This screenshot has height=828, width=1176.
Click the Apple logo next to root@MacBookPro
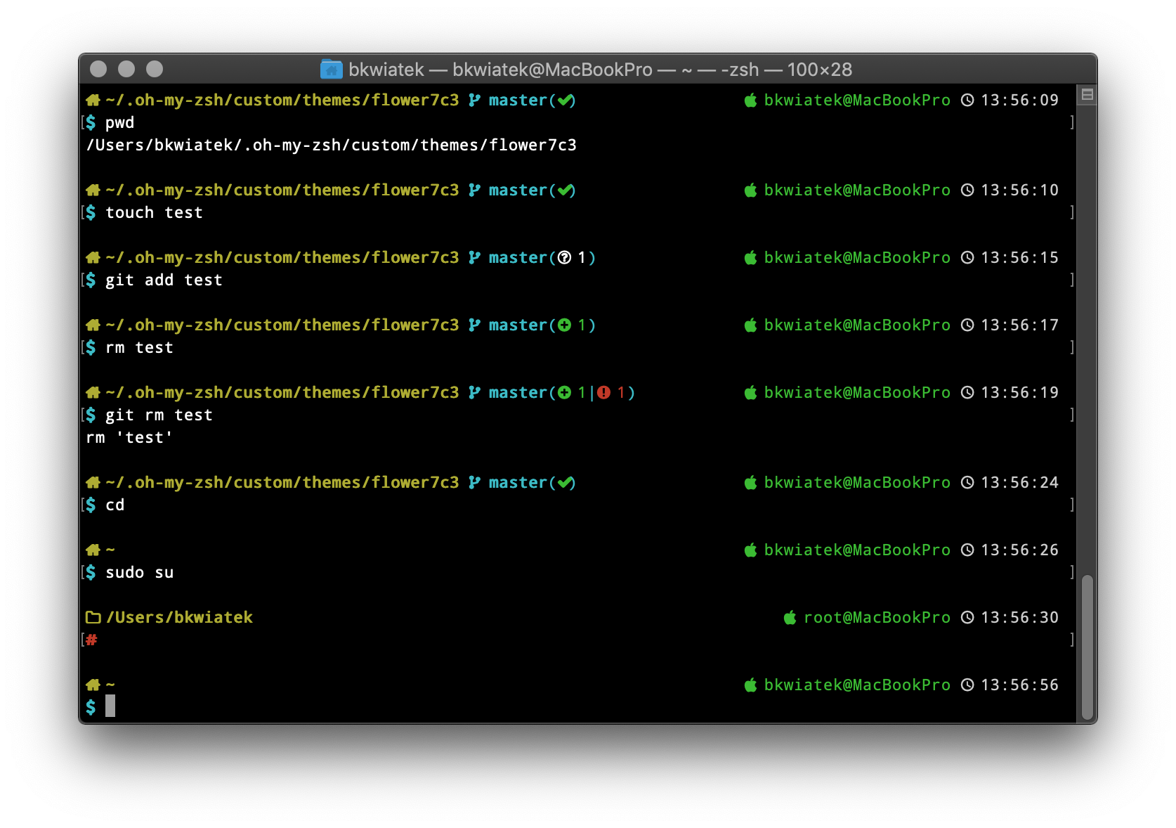coord(790,617)
